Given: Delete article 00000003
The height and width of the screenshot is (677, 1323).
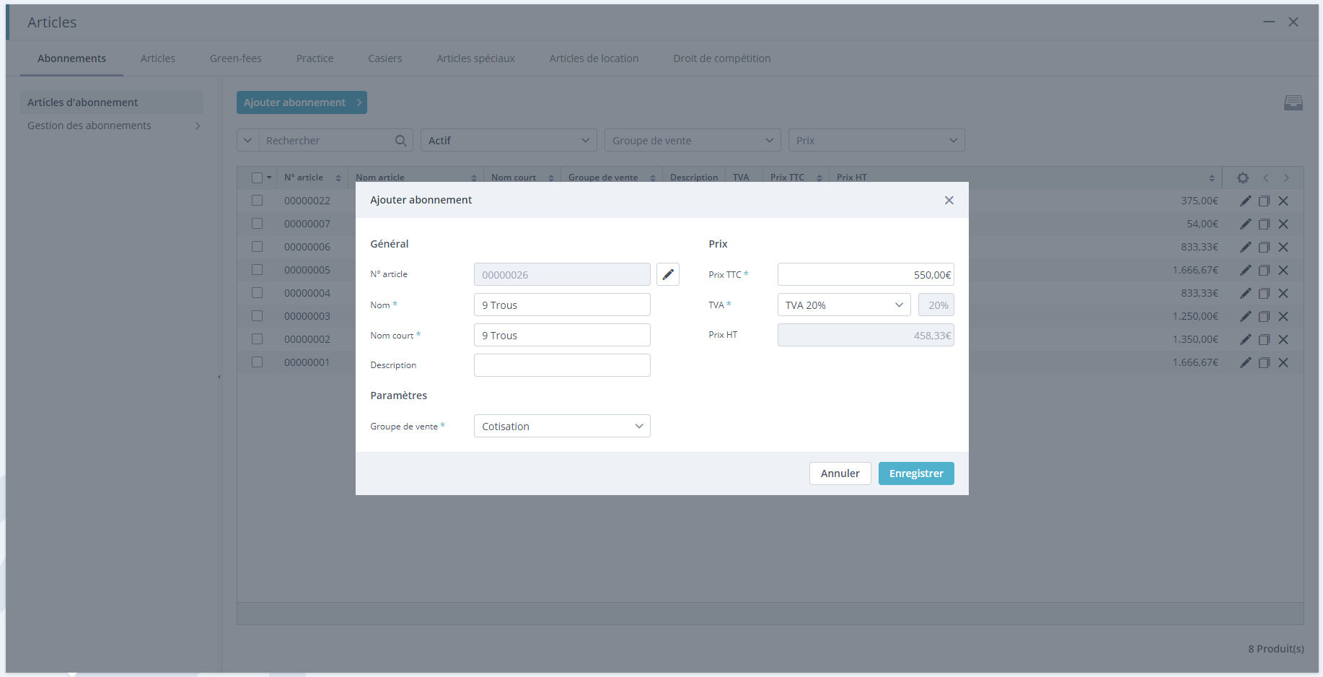Looking at the screenshot, I should click(x=1283, y=316).
